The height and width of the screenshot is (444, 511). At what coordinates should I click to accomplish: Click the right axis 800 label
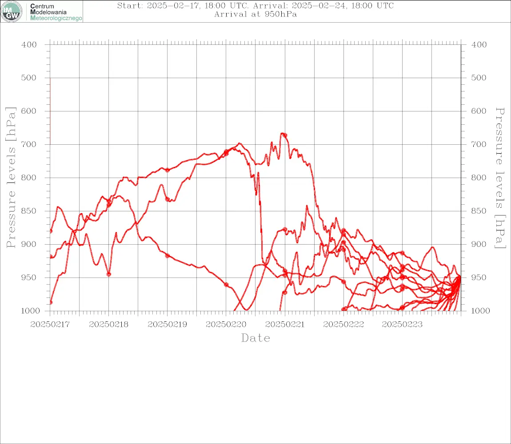point(479,178)
